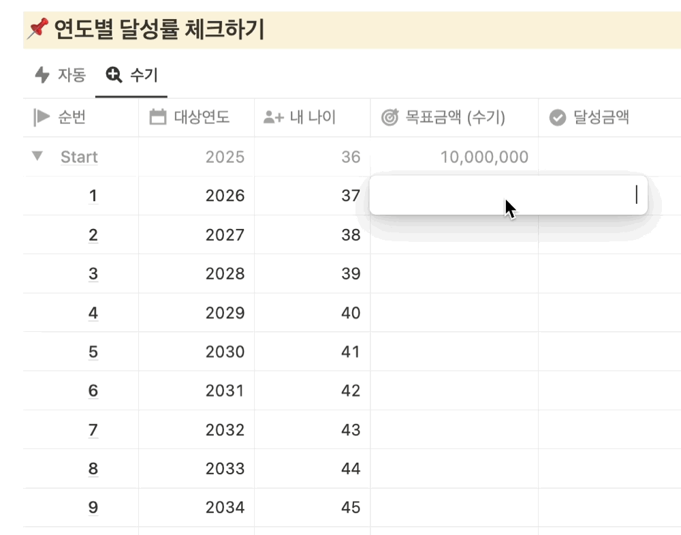681x535 pixels.
Task: Open row 1 page link
Action: point(93,196)
